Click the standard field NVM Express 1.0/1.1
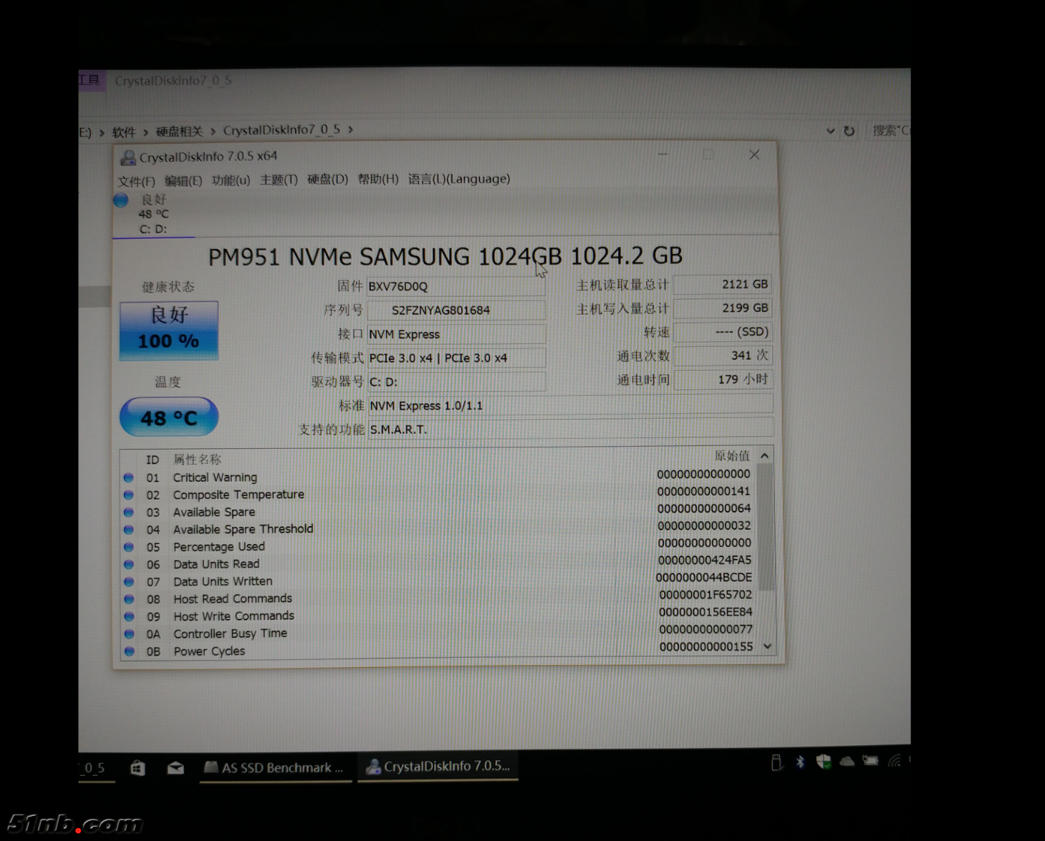The image size is (1045, 841). (570, 405)
